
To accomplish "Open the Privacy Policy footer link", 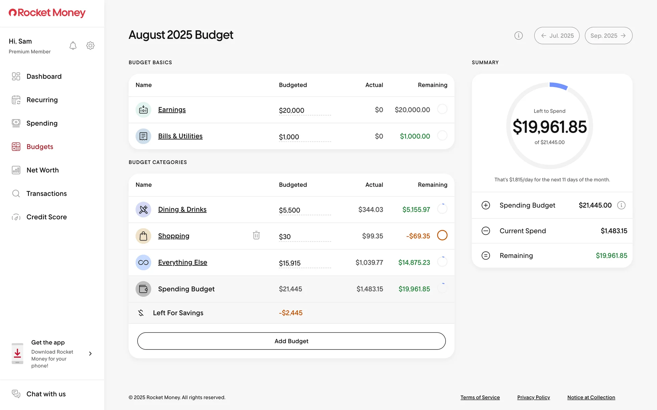I will point(533,397).
